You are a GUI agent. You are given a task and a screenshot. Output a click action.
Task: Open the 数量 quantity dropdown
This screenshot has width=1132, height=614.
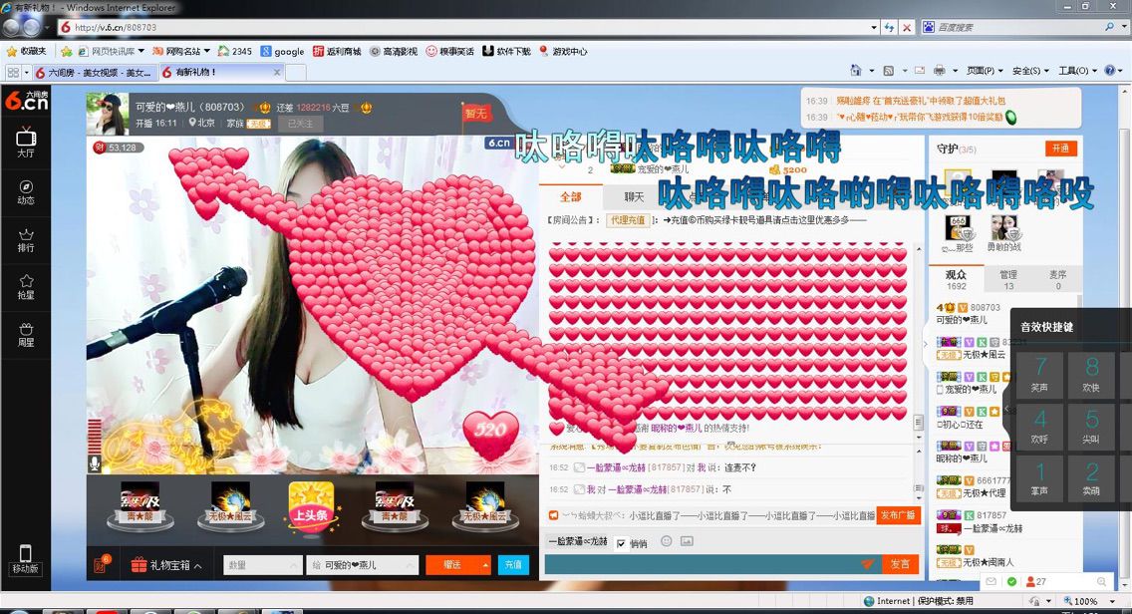click(263, 565)
